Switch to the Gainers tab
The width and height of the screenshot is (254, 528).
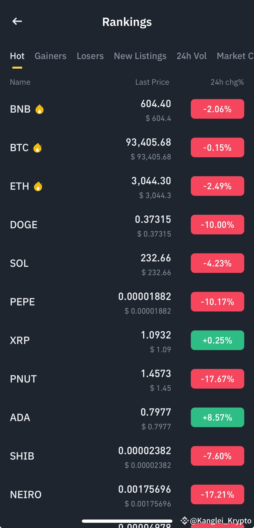(x=51, y=56)
